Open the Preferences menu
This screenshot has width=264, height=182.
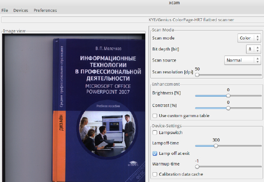click(45, 11)
